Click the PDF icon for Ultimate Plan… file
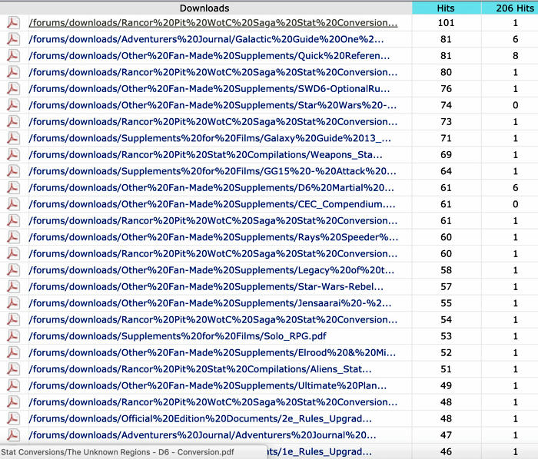The width and height of the screenshot is (538, 459). [x=13, y=385]
